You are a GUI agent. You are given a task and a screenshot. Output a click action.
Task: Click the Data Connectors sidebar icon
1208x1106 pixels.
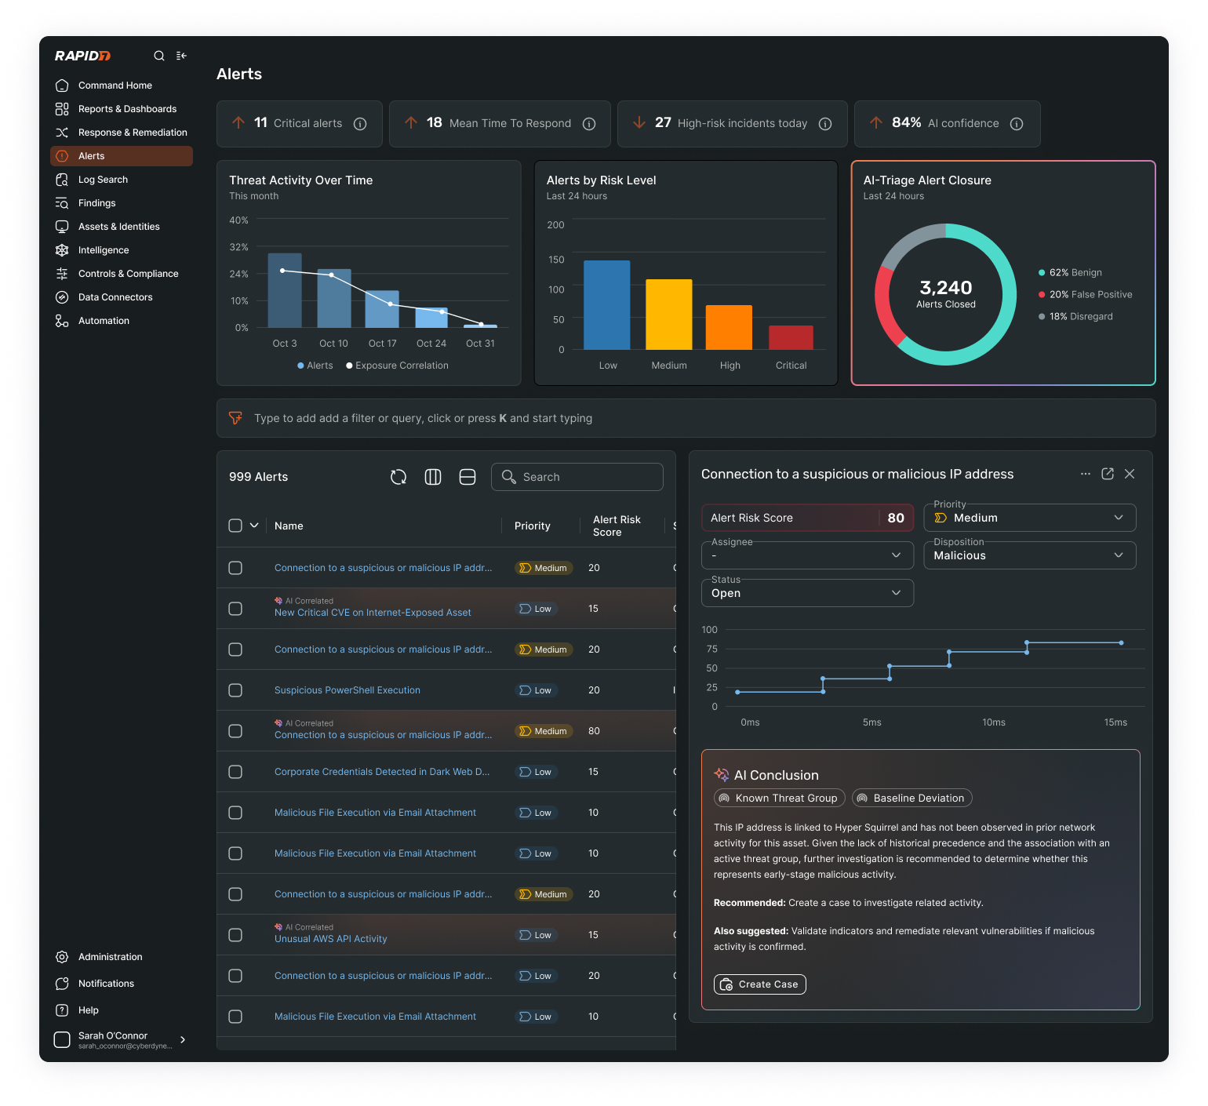62,297
